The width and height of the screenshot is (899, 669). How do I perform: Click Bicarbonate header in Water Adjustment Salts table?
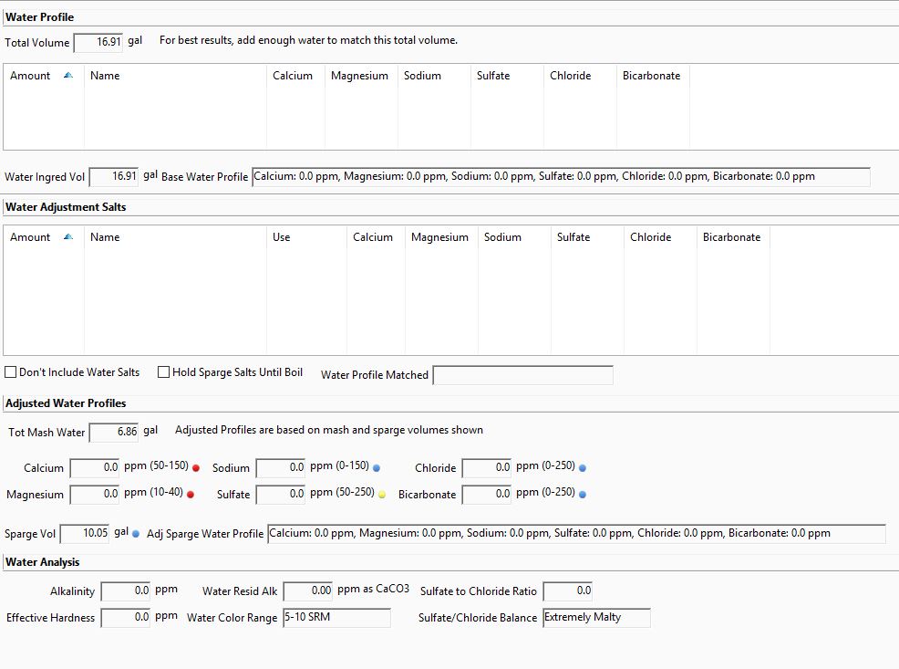tap(731, 237)
